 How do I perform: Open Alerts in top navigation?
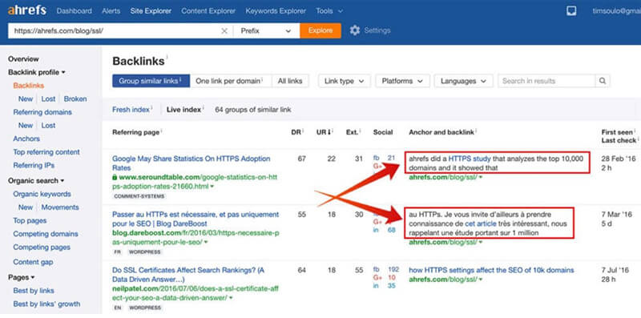coord(111,11)
